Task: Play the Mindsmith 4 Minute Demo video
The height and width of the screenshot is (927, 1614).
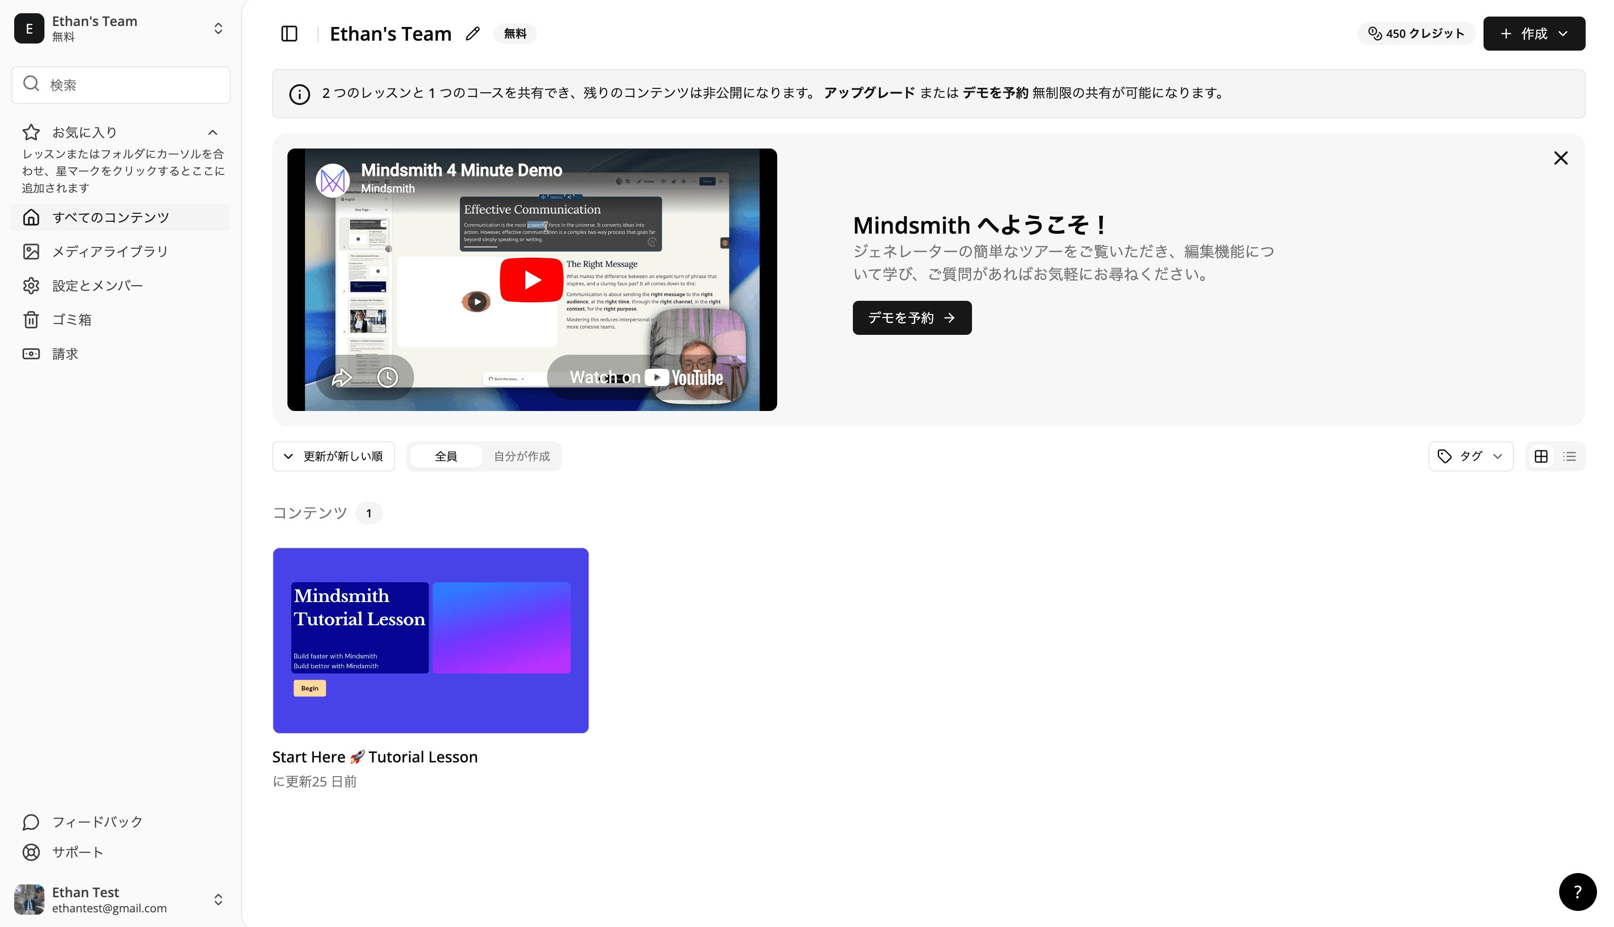Action: click(531, 280)
